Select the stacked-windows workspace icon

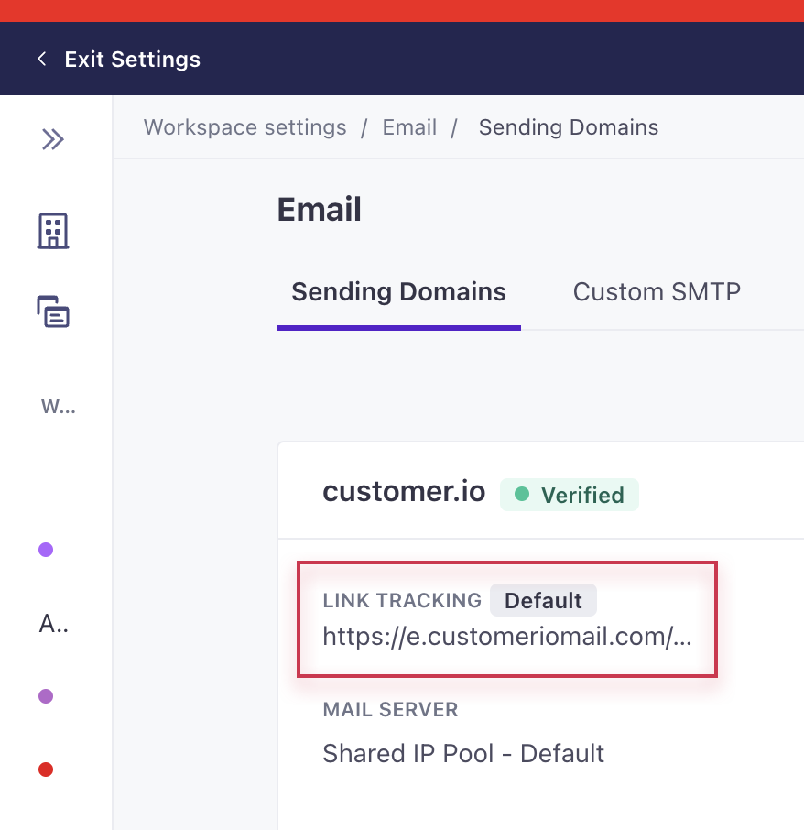point(53,311)
